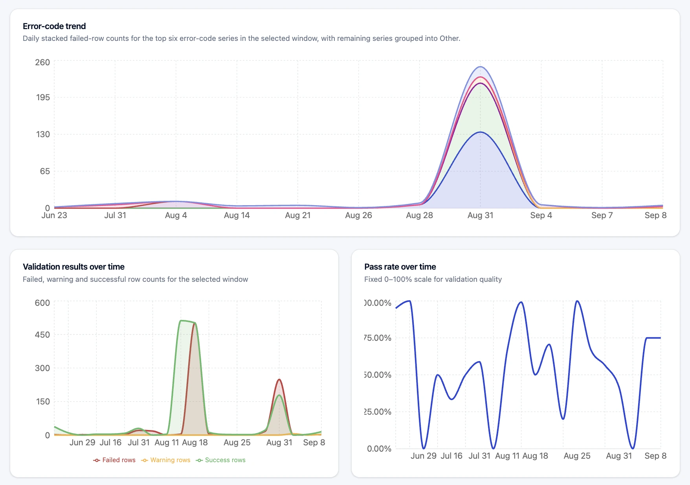Click Aug 31 label on Error-code trend axis

tap(480, 215)
